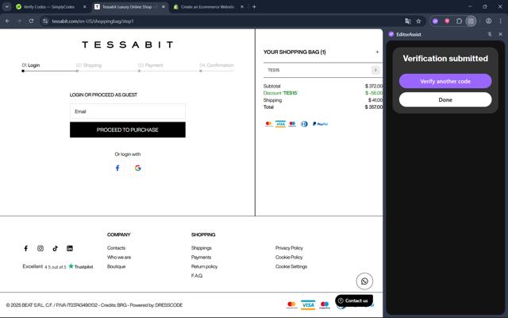Close the Verify Codes tab

pyautogui.click(x=85, y=7)
